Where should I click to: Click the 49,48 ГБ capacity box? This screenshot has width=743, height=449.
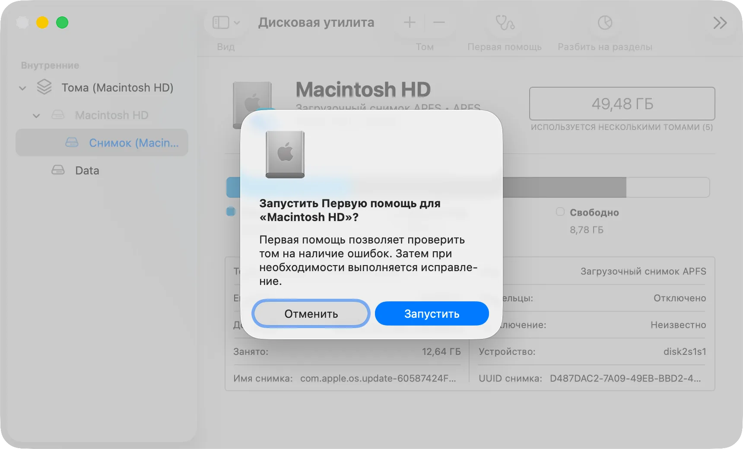[622, 104]
